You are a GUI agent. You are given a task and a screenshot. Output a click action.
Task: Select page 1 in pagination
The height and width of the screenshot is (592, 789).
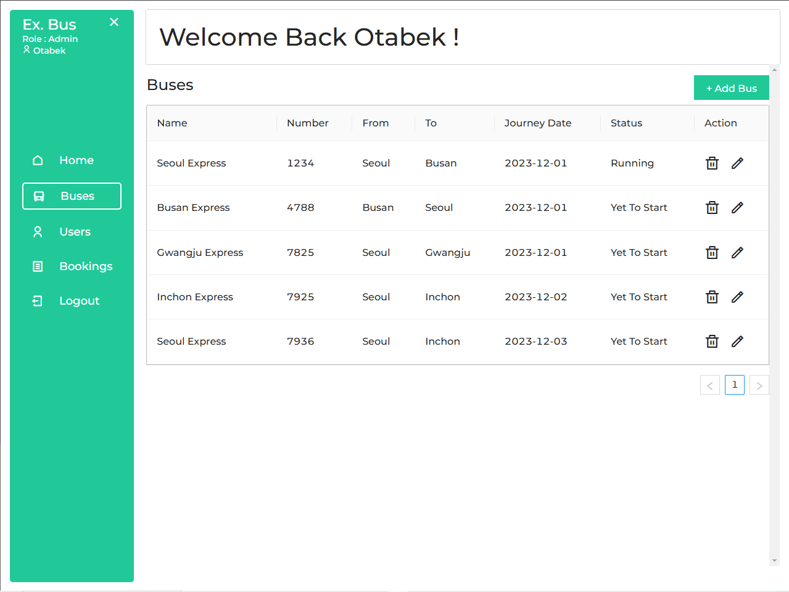[x=734, y=385]
